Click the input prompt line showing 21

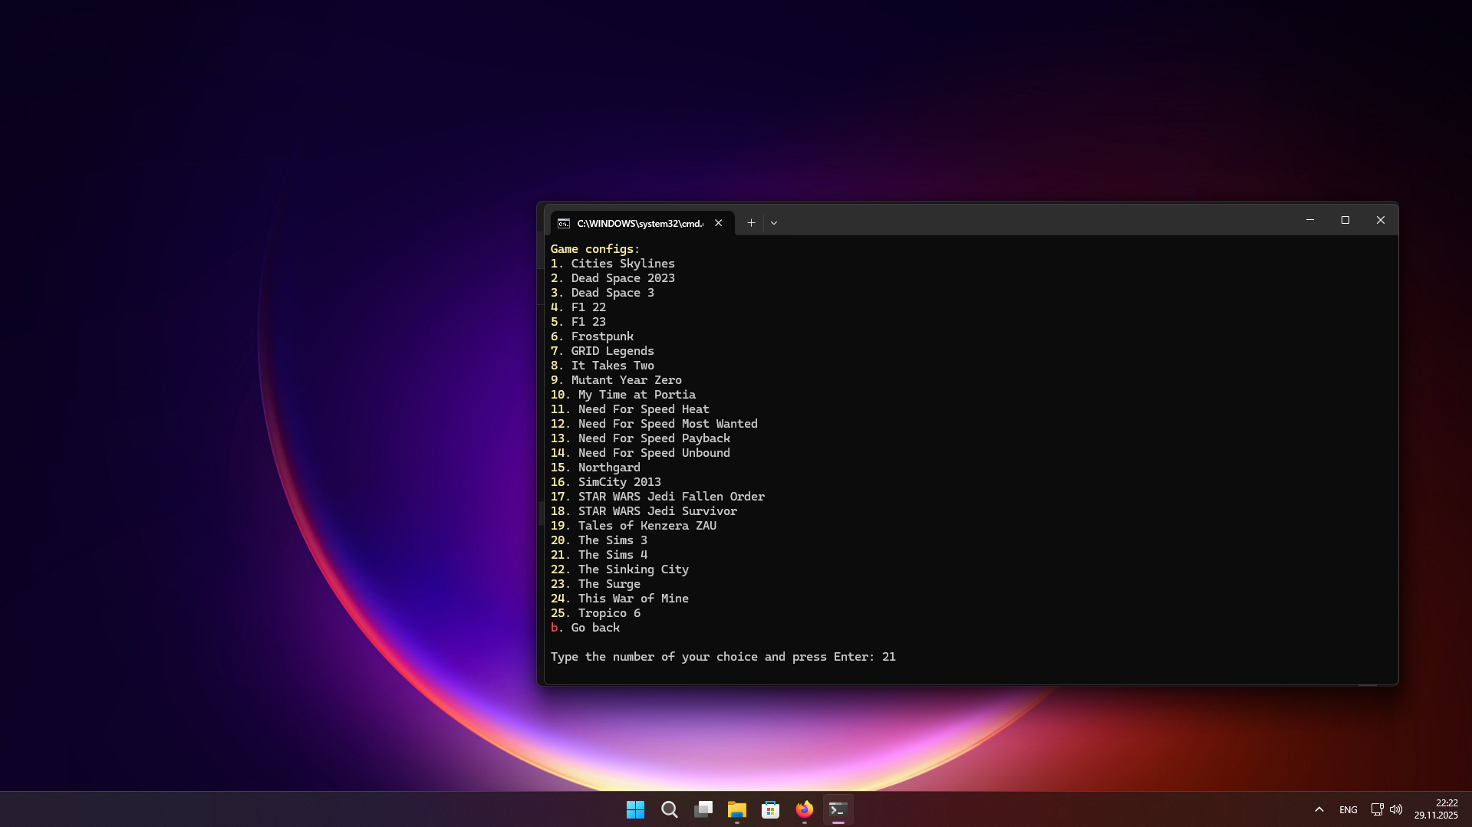point(723,657)
